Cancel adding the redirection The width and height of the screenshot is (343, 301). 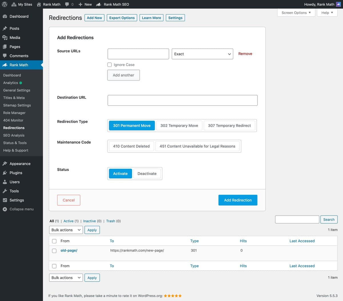point(69,200)
